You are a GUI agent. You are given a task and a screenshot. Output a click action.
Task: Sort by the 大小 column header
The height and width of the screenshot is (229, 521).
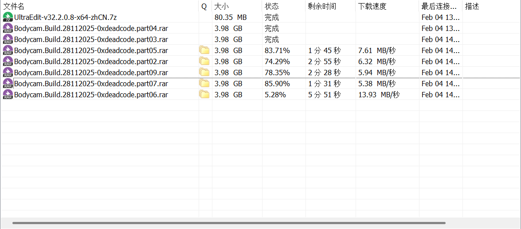tap(237, 6)
